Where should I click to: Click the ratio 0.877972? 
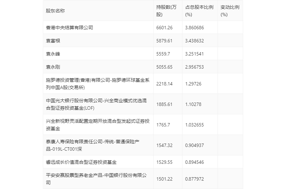click(194, 179)
